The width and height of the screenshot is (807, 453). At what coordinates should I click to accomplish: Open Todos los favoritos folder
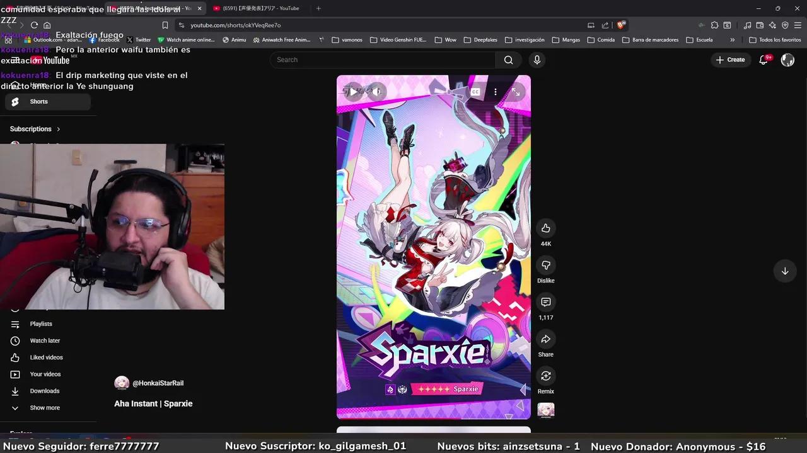[775, 40]
